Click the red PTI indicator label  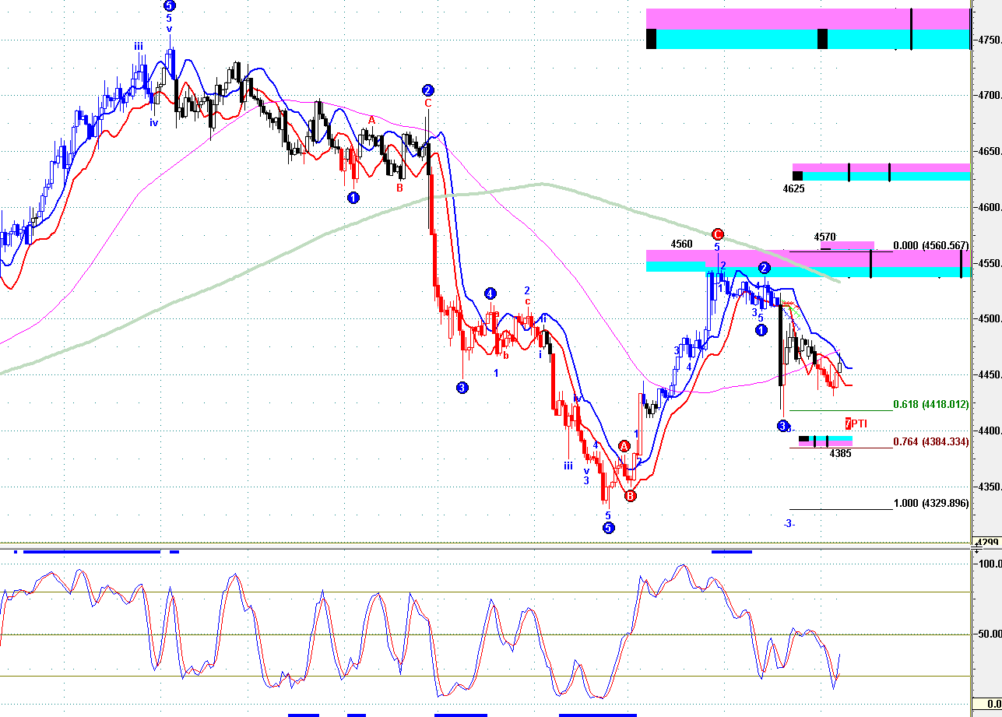856,424
